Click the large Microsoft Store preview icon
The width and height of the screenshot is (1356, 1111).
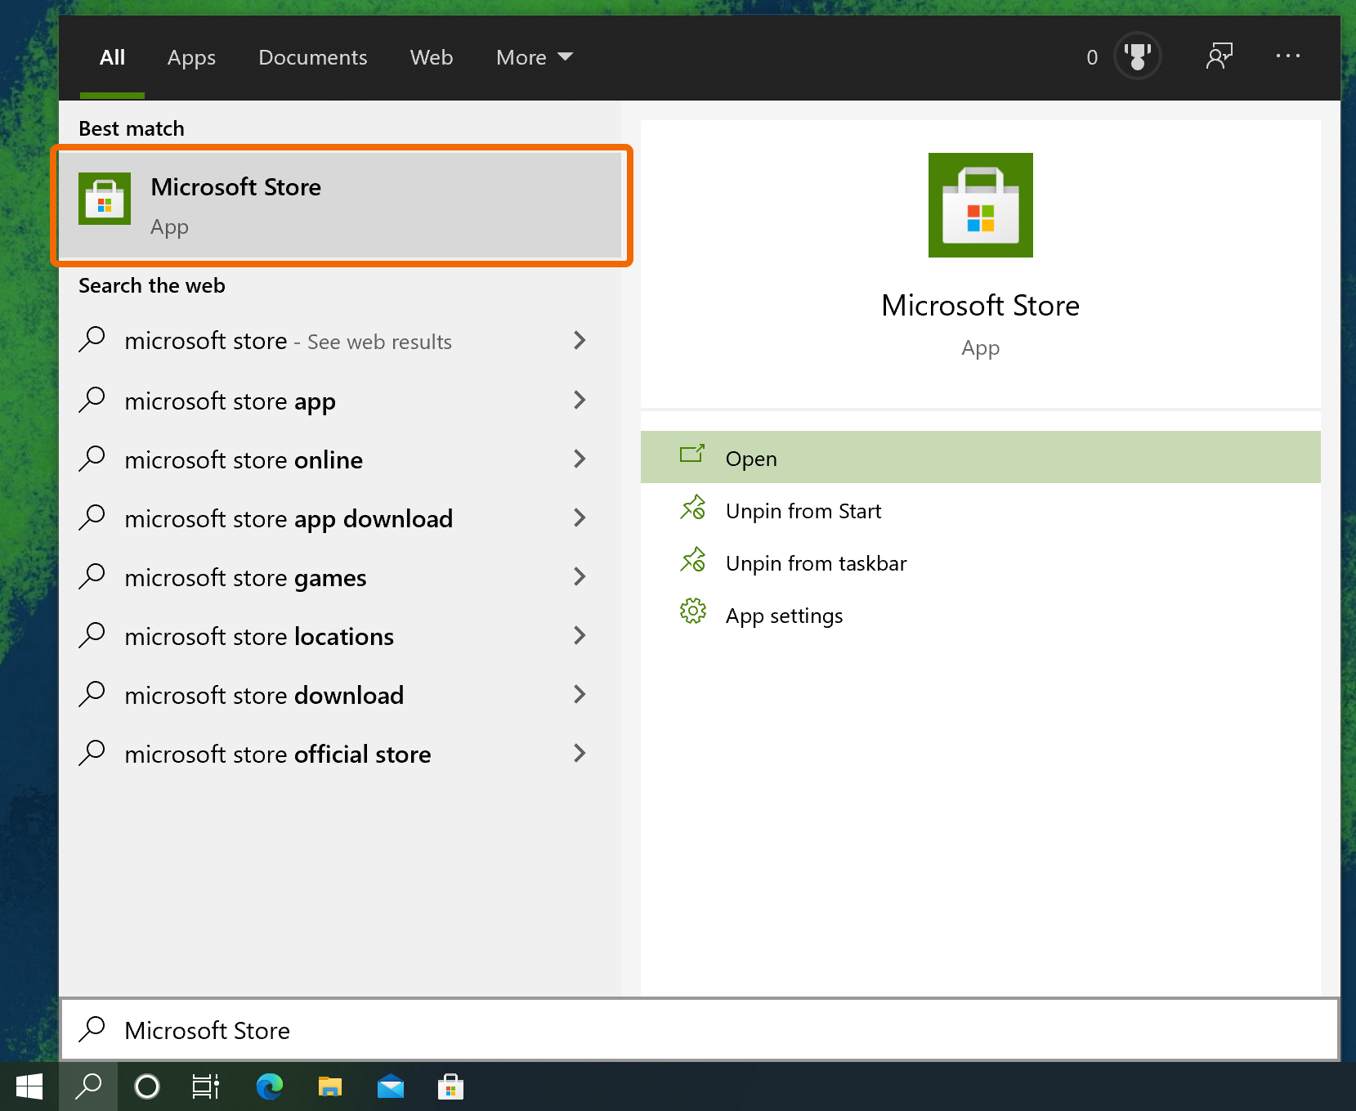tap(980, 205)
